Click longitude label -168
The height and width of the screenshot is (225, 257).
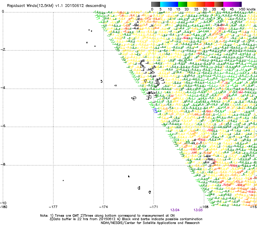[204, 207]
